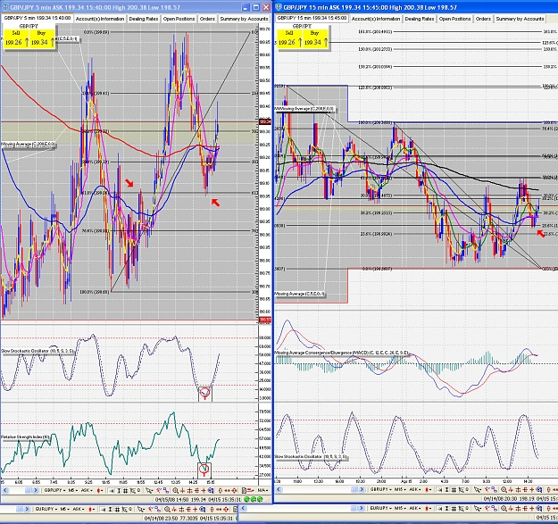Open M15 timeframe dropdown in GBP/JPY 15 min window

coord(400,490)
